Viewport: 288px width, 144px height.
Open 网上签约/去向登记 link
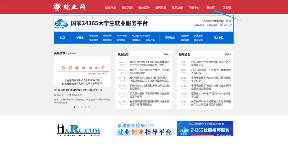[141, 36]
